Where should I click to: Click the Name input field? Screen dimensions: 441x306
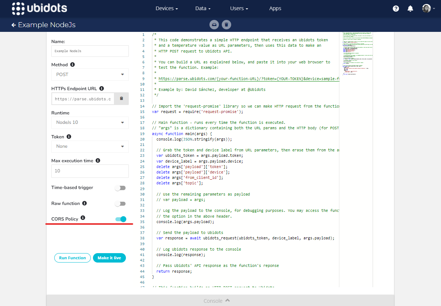[x=90, y=51]
